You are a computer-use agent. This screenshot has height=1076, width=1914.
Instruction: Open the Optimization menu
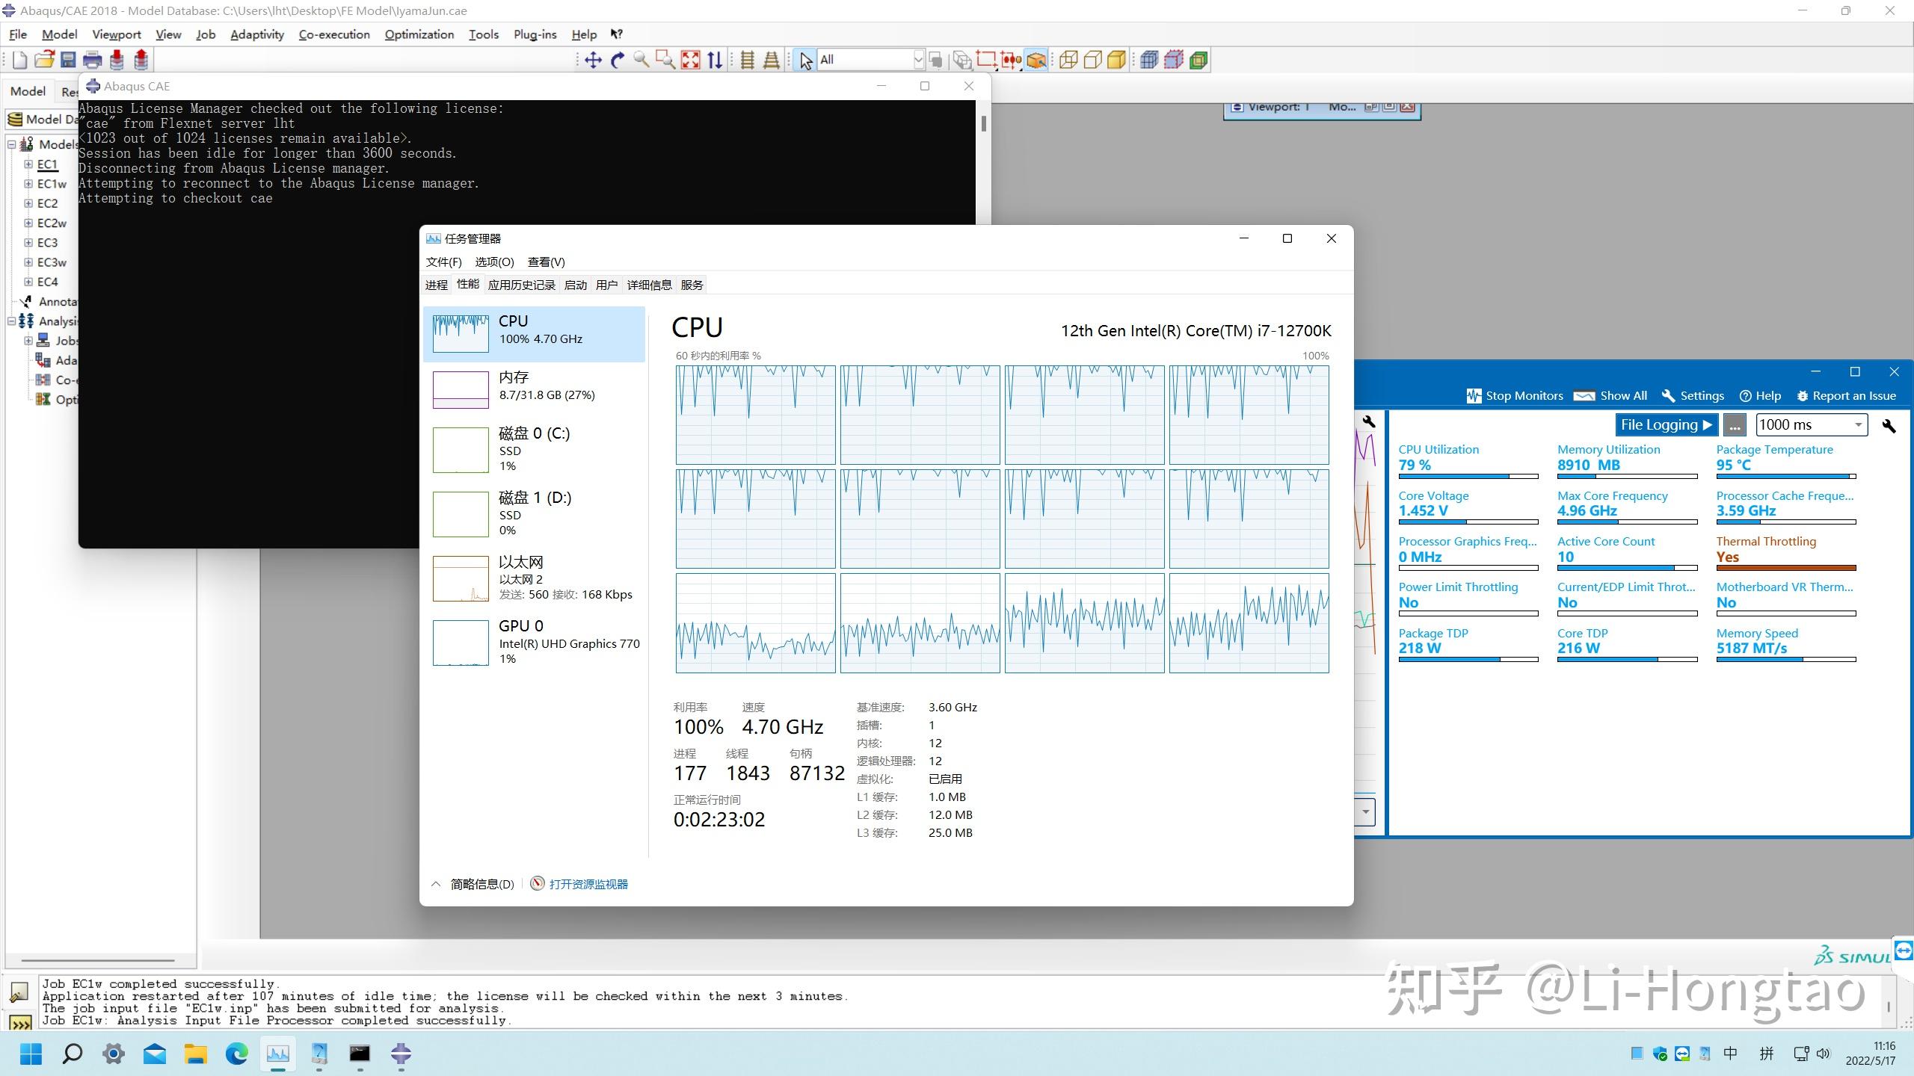coord(419,34)
